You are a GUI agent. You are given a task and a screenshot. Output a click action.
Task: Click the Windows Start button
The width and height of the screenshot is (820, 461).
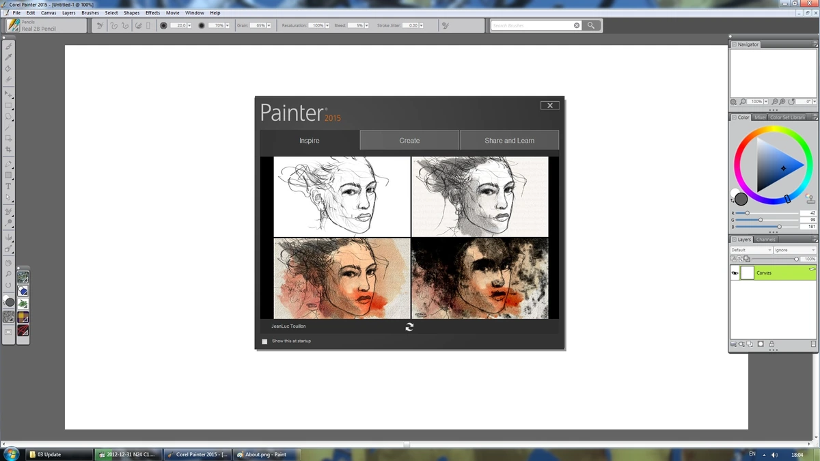point(12,454)
